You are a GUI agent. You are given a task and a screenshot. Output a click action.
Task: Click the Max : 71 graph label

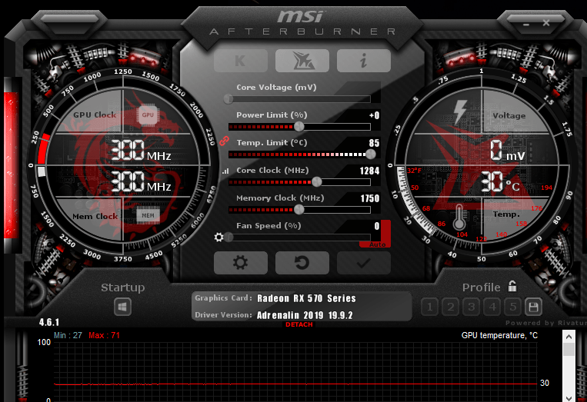(104, 335)
